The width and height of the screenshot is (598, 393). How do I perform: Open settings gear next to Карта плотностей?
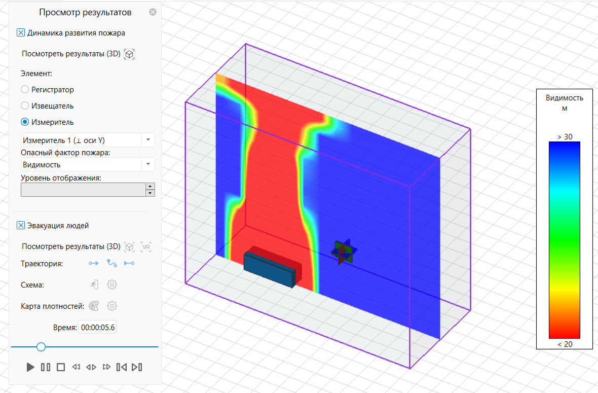[x=111, y=306]
